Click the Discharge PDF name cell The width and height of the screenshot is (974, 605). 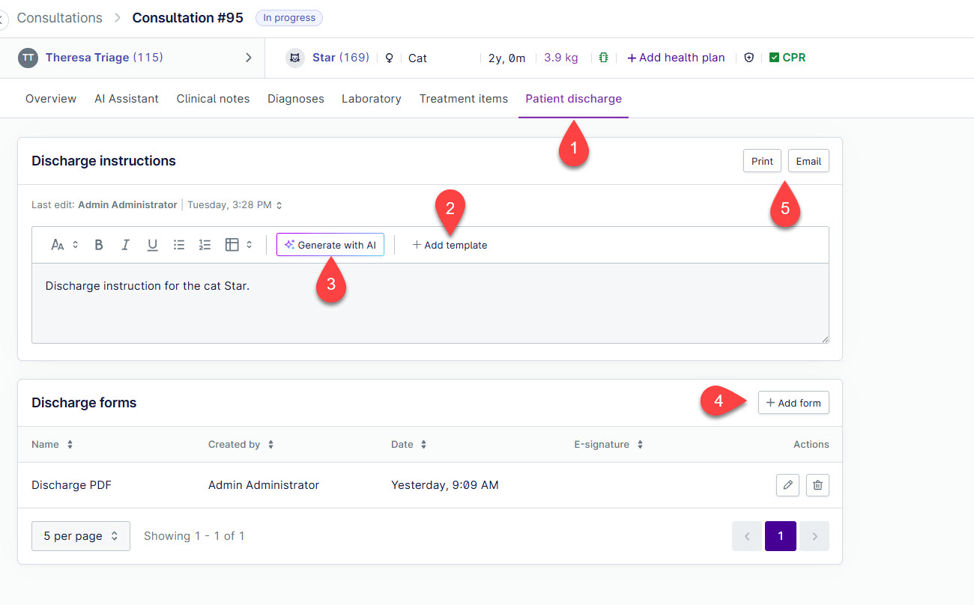71,485
